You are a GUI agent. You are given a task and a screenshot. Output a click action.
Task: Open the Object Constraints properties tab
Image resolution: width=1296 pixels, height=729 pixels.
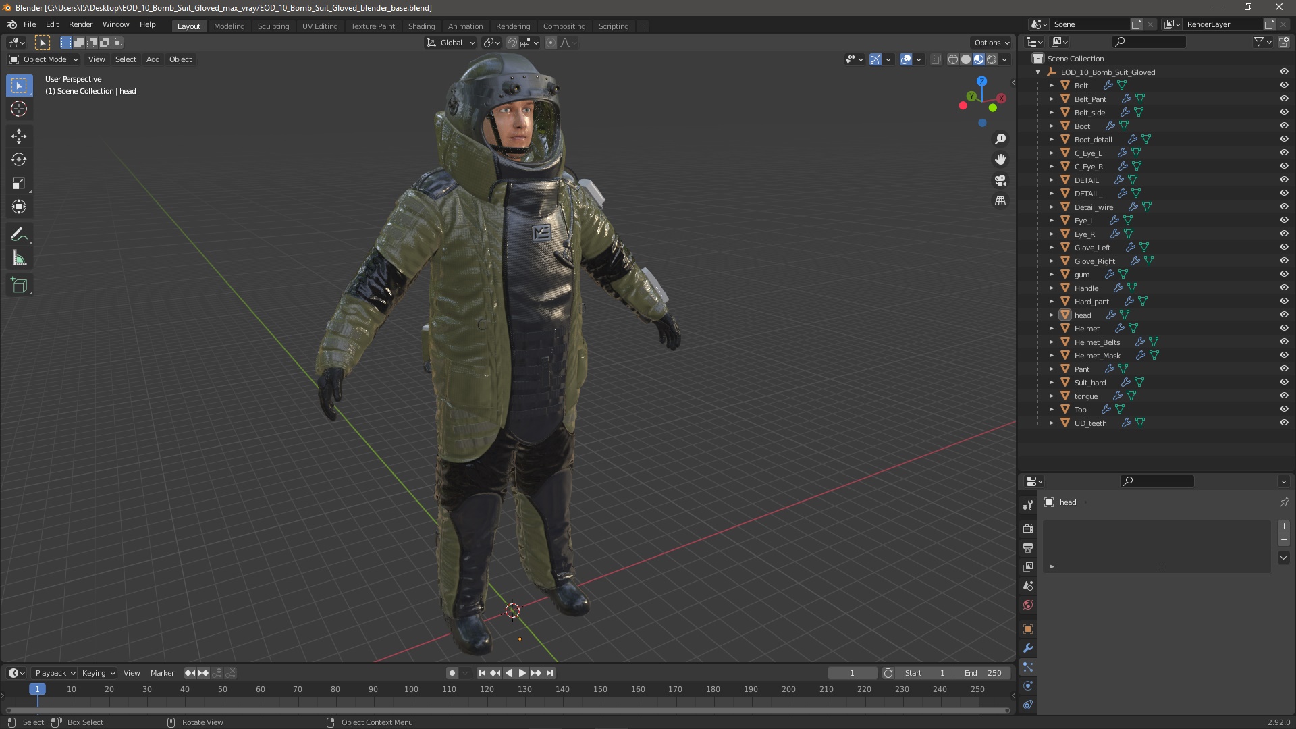point(1028,705)
